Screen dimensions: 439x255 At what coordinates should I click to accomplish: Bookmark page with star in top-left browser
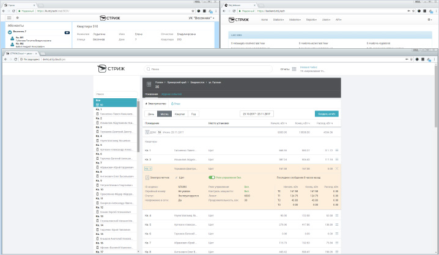coord(193,11)
